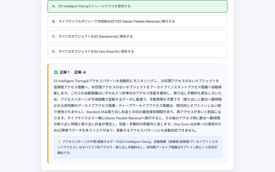Viewport: 275px width, 172px height.
Task: Click the letter 'A.' option label
Action: [54, 6]
